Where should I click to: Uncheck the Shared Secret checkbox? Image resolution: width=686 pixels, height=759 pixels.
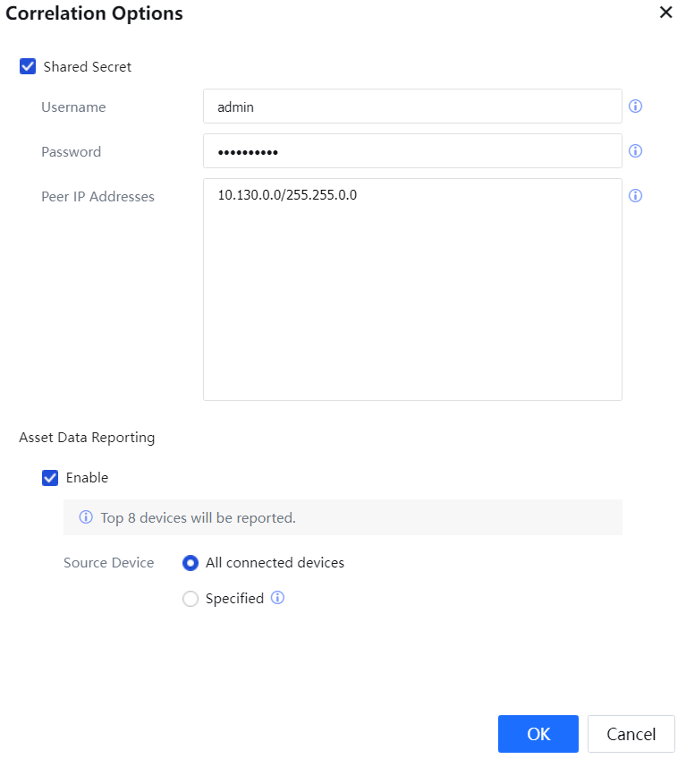28,66
